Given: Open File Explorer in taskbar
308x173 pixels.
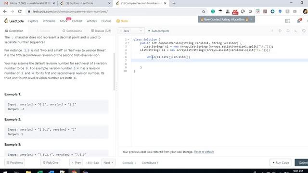Looking at the screenshot, I should (x=28, y=172).
